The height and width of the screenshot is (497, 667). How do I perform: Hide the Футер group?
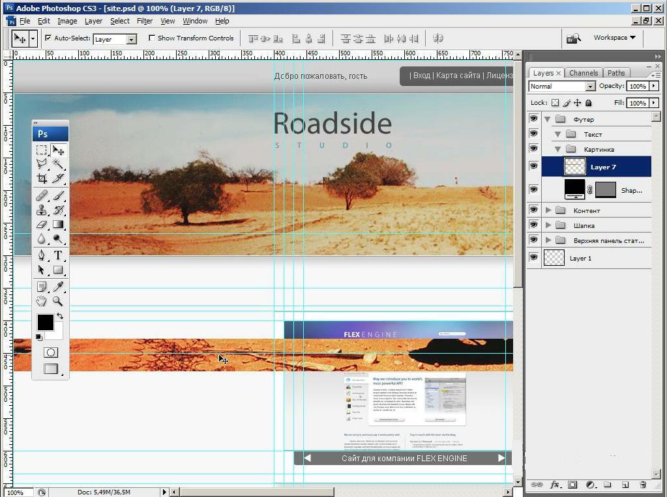533,119
